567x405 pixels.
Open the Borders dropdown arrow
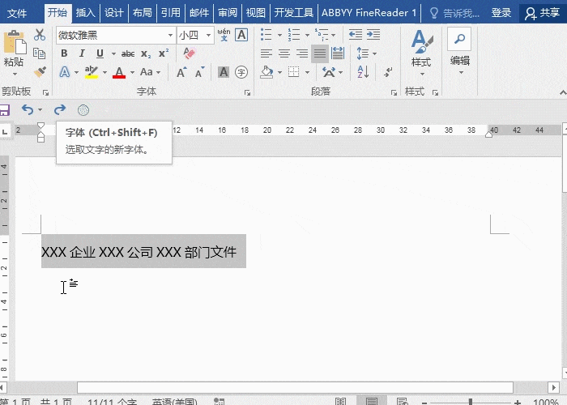point(307,72)
